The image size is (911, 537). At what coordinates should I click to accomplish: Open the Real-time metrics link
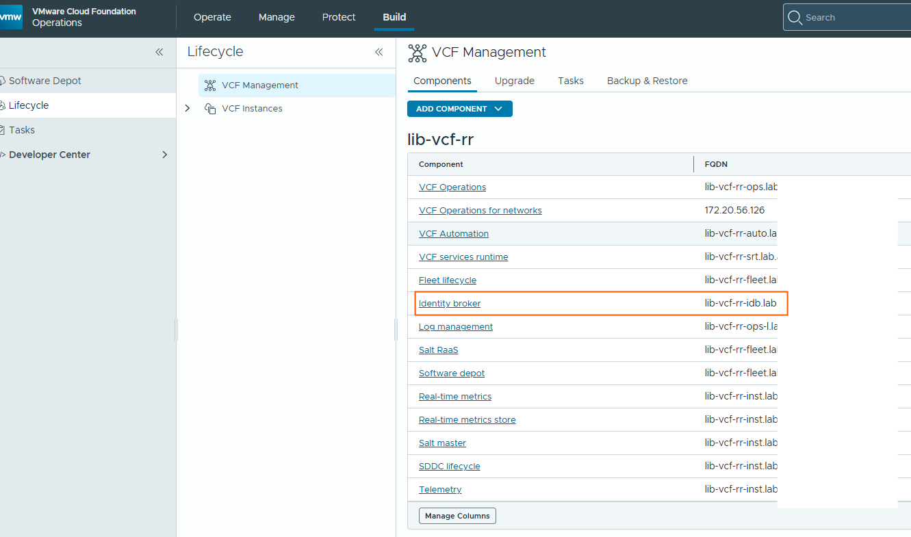point(455,397)
